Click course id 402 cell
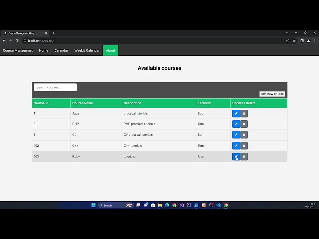This screenshot has height=239, width=319. tap(51, 146)
